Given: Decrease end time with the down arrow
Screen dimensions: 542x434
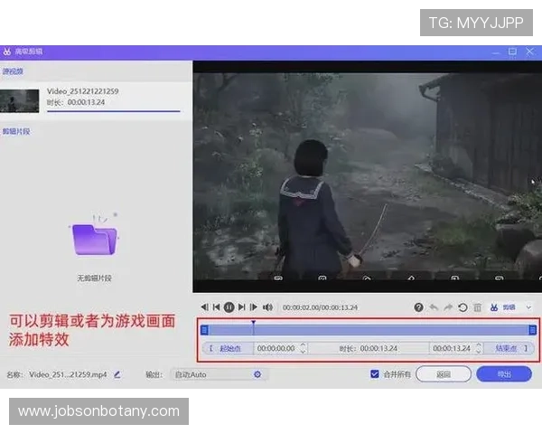Looking at the screenshot, I should 479,352.
